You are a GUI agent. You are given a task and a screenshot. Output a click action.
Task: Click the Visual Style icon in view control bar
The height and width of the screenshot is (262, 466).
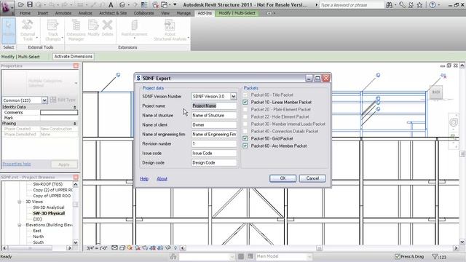tap(122, 247)
